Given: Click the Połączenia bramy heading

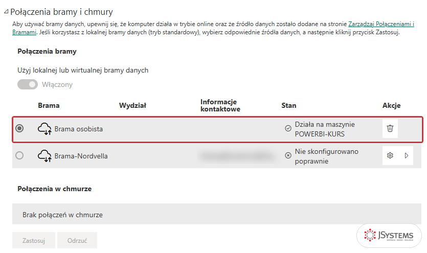Looking at the screenshot, I should point(47,52).
